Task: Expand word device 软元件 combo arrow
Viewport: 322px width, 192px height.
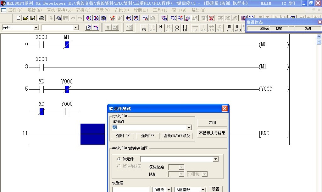Action: tap(215, 159)
